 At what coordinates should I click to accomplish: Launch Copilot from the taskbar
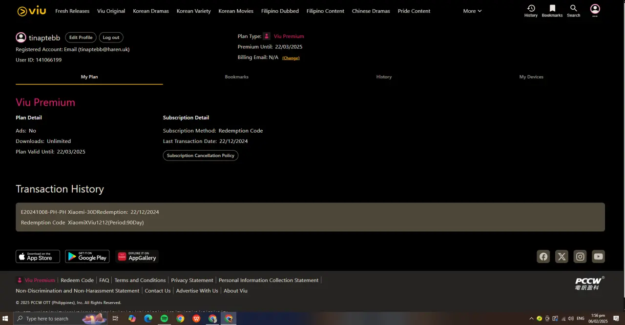132,319
